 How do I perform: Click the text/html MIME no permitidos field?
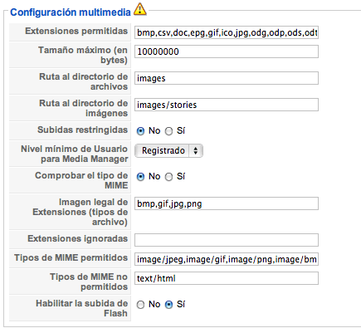click(227, 278)
